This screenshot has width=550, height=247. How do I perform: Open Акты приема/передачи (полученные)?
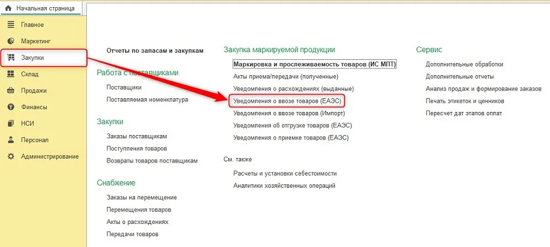pyautogui.click(x=286, y=77)
